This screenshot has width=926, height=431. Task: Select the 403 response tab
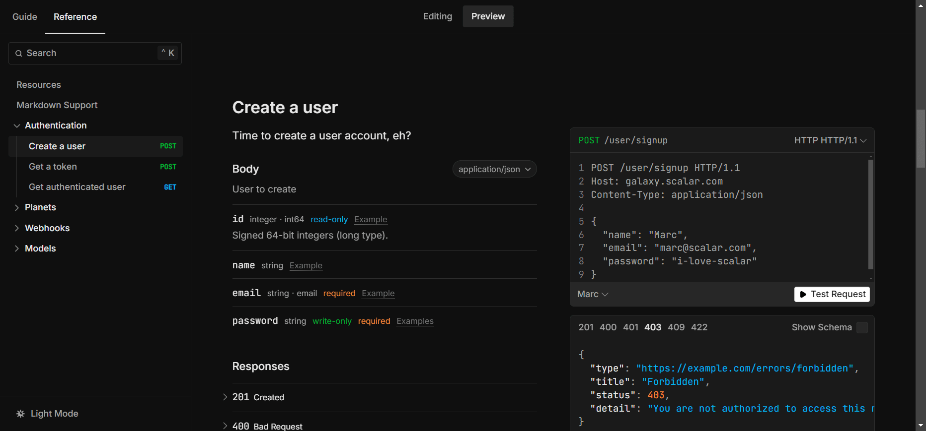(x=653, y=327)
